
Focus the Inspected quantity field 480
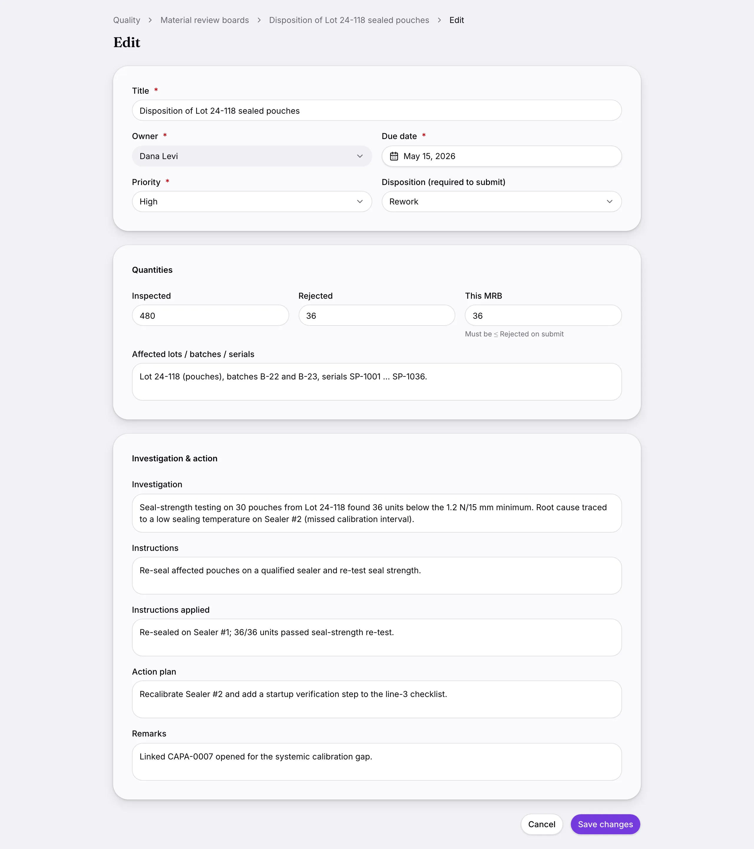[211, 315]
